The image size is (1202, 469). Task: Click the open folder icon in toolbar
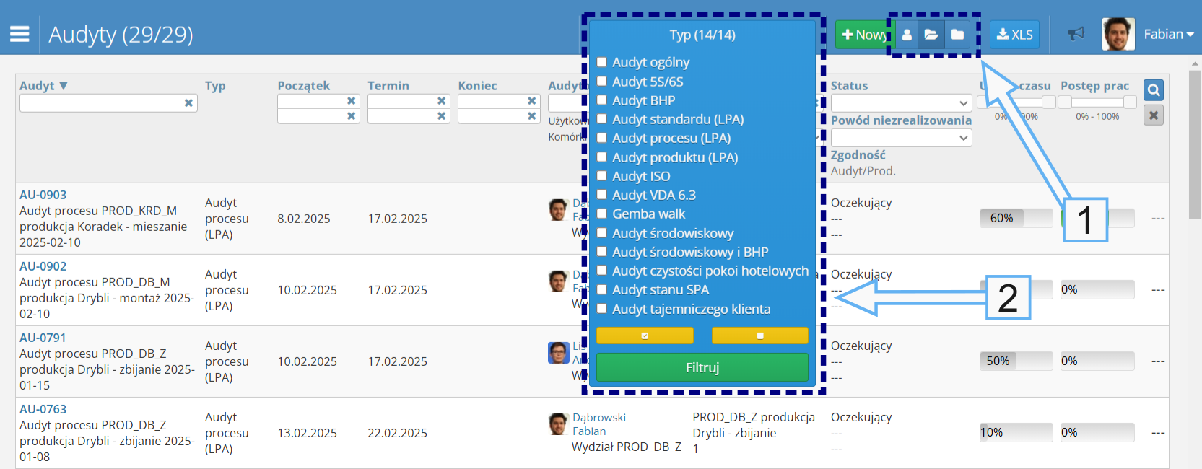931,35
